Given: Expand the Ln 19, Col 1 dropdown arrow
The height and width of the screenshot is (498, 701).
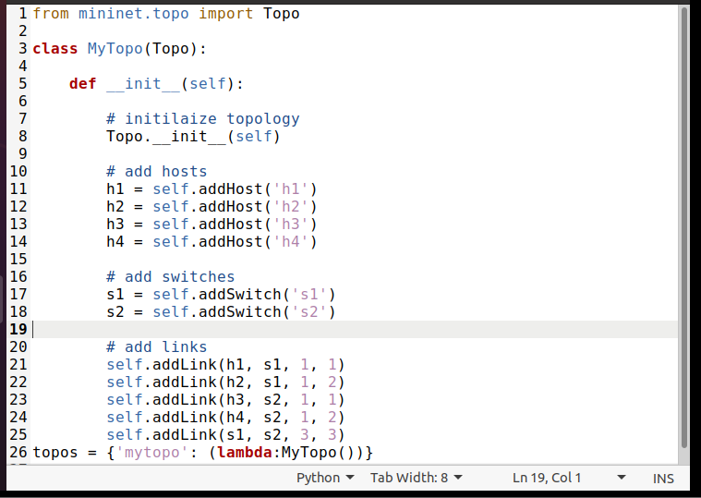Looking at the screenshot, I should pyautogui.click(x=622, y=478).
